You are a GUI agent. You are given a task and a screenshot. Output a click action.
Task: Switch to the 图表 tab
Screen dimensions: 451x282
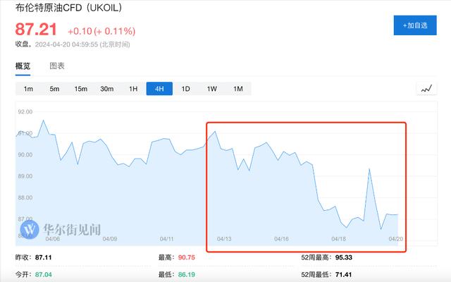[57, 66]
